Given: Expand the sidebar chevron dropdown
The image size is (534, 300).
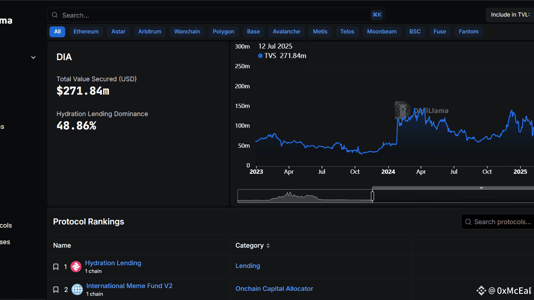Looking at the screenshot, I should tap(33, 57).
